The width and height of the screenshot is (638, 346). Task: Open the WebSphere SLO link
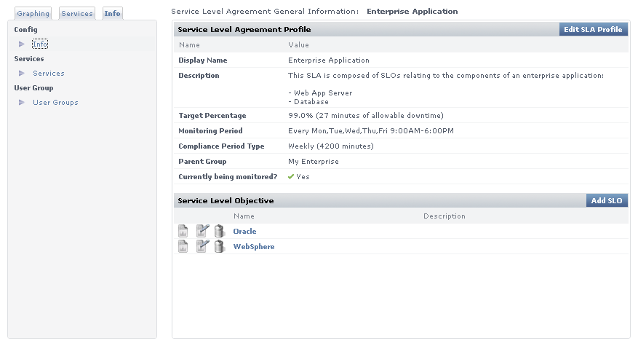(254, 247)
